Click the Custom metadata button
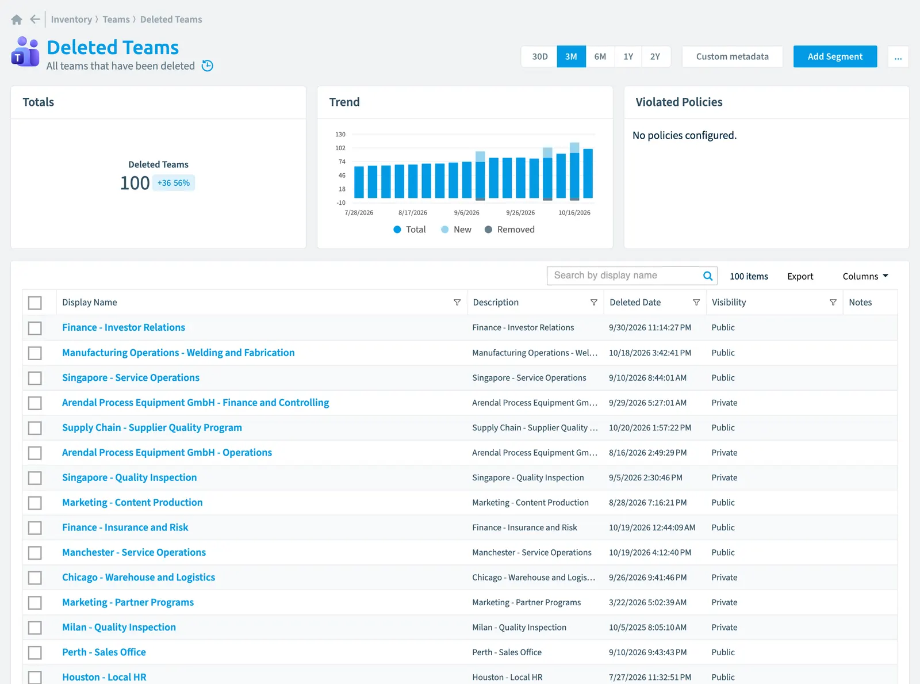Screen dimensions: 920x684 (733, 56)
